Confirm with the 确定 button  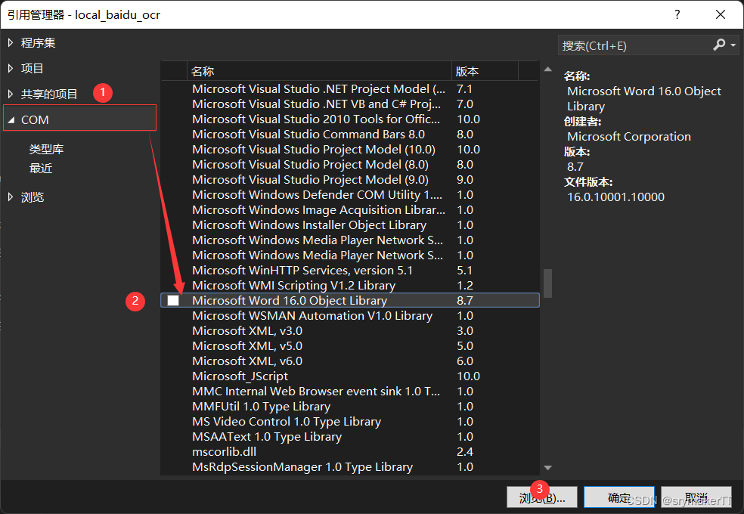tap(619, 497)
